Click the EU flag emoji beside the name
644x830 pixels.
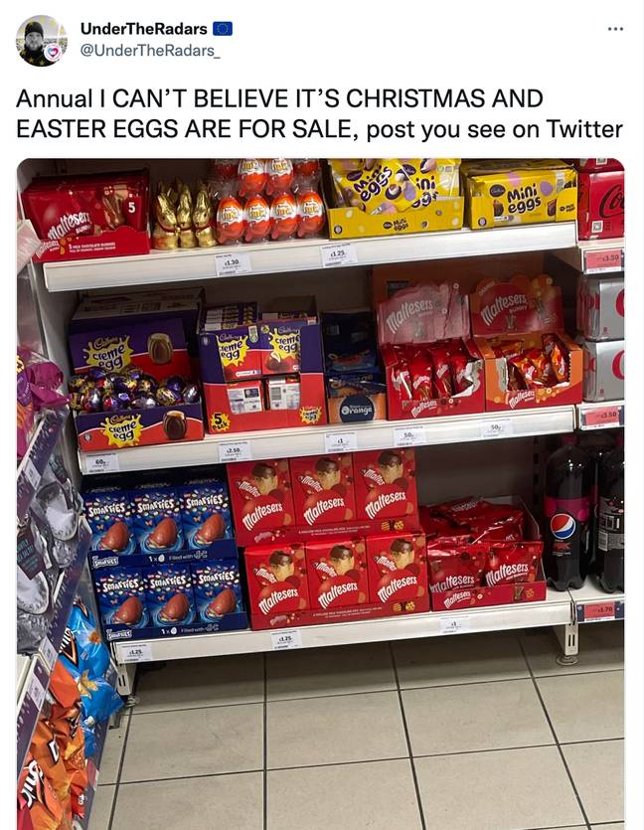(223, 28)
